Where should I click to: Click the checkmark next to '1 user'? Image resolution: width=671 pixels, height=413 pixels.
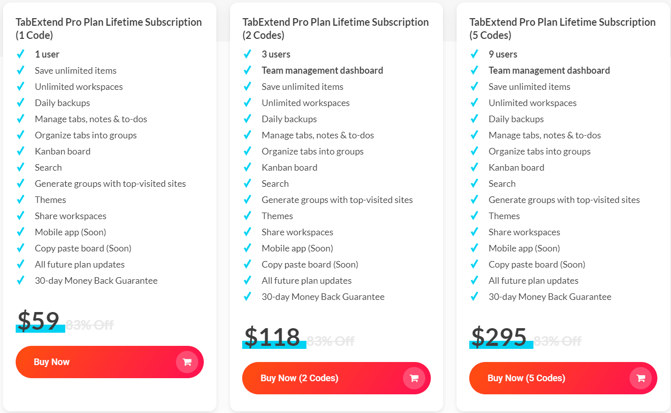21,54
